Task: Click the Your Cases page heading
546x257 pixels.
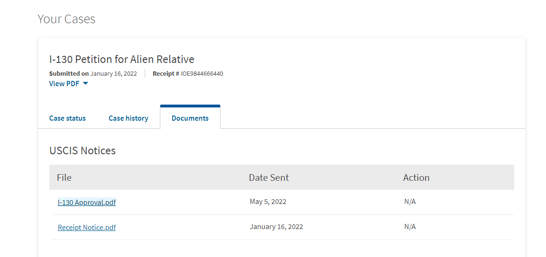Action: click(x=66, y=19)
